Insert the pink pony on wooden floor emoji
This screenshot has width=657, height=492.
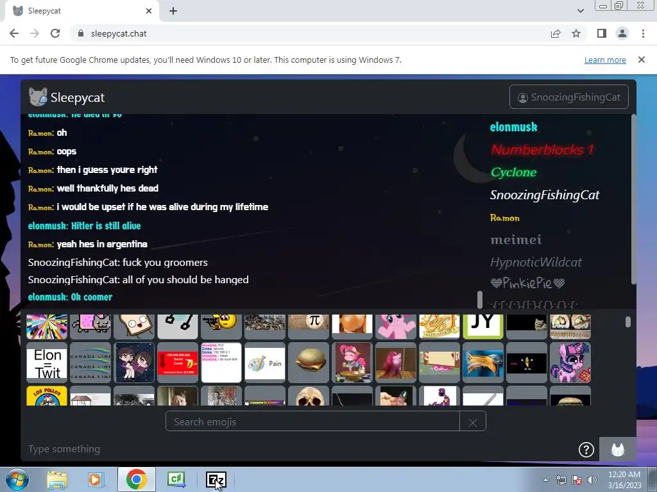pos(395,363)
